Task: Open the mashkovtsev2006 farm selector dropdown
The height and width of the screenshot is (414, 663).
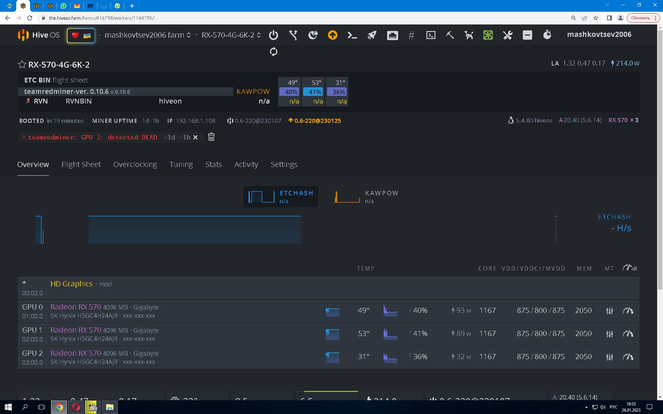Action: pos(189,35)
